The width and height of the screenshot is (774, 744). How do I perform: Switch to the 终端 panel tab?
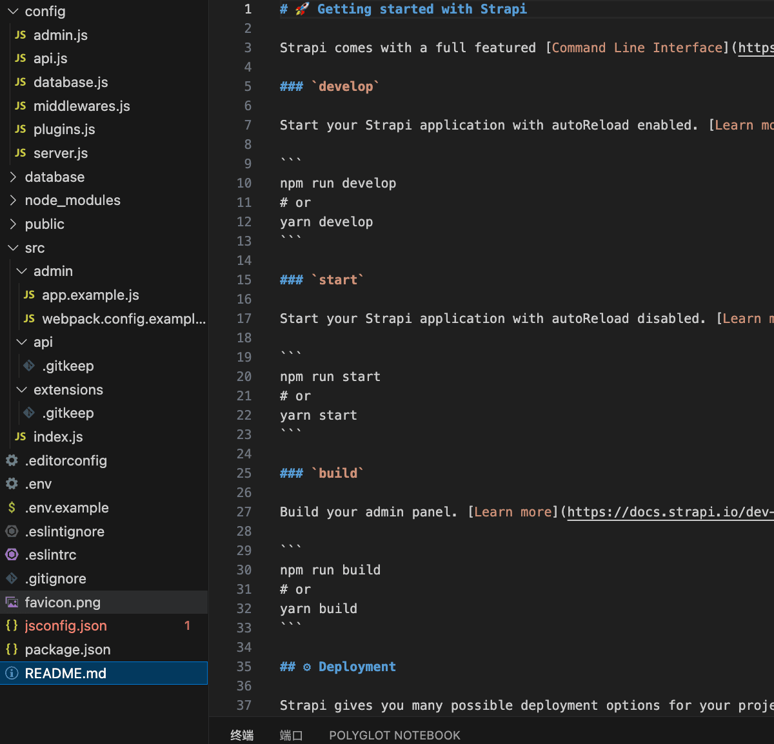(242, 736)
